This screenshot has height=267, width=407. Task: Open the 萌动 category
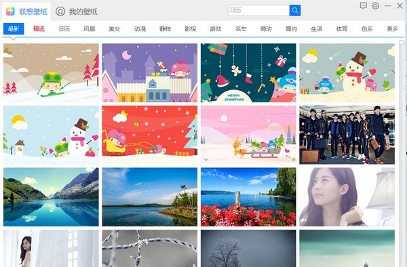click(x=266, y=28)
